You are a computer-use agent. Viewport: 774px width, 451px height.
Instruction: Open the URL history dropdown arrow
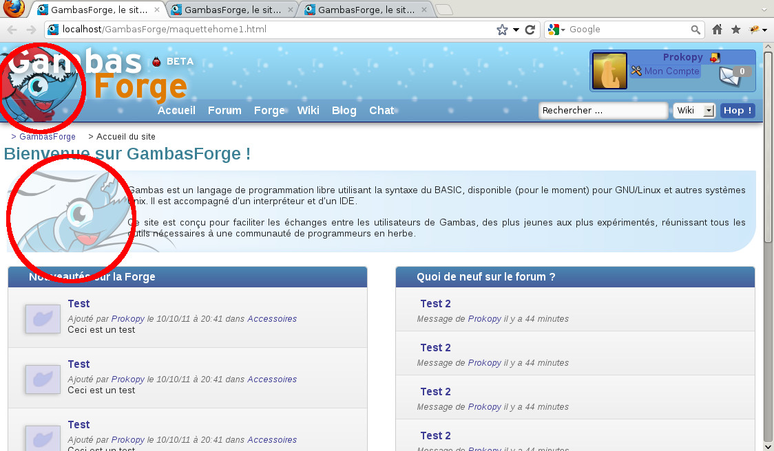pos(516,30)
